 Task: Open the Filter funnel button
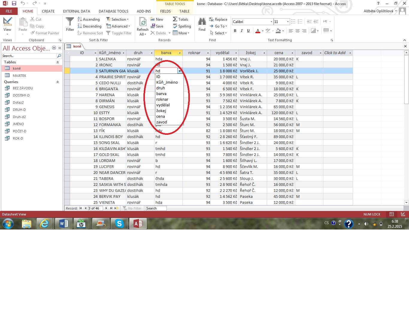[x=70, y=25]
